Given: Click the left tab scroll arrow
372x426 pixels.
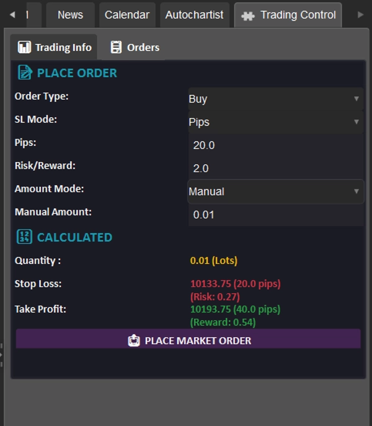Looking at the screenshot, I should click(12, 15).
